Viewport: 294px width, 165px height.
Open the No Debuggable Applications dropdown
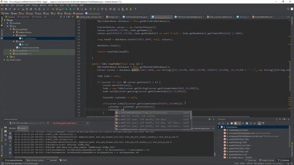[x=70, y=123]
